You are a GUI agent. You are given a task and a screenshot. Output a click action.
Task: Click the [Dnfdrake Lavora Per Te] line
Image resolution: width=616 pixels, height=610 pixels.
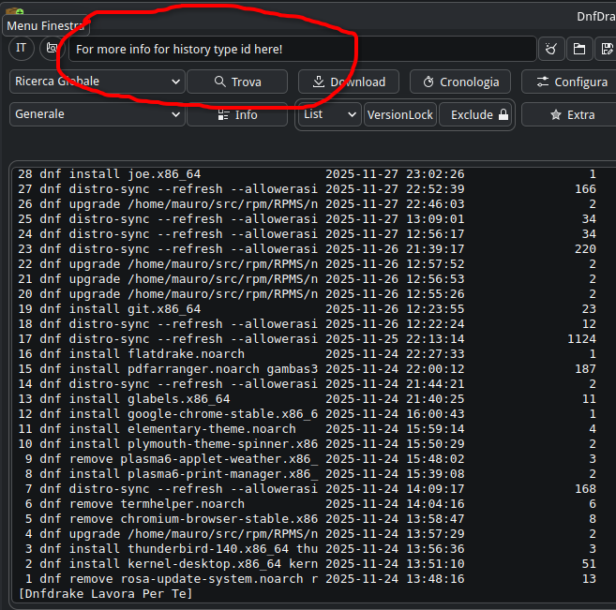point(106,594)
